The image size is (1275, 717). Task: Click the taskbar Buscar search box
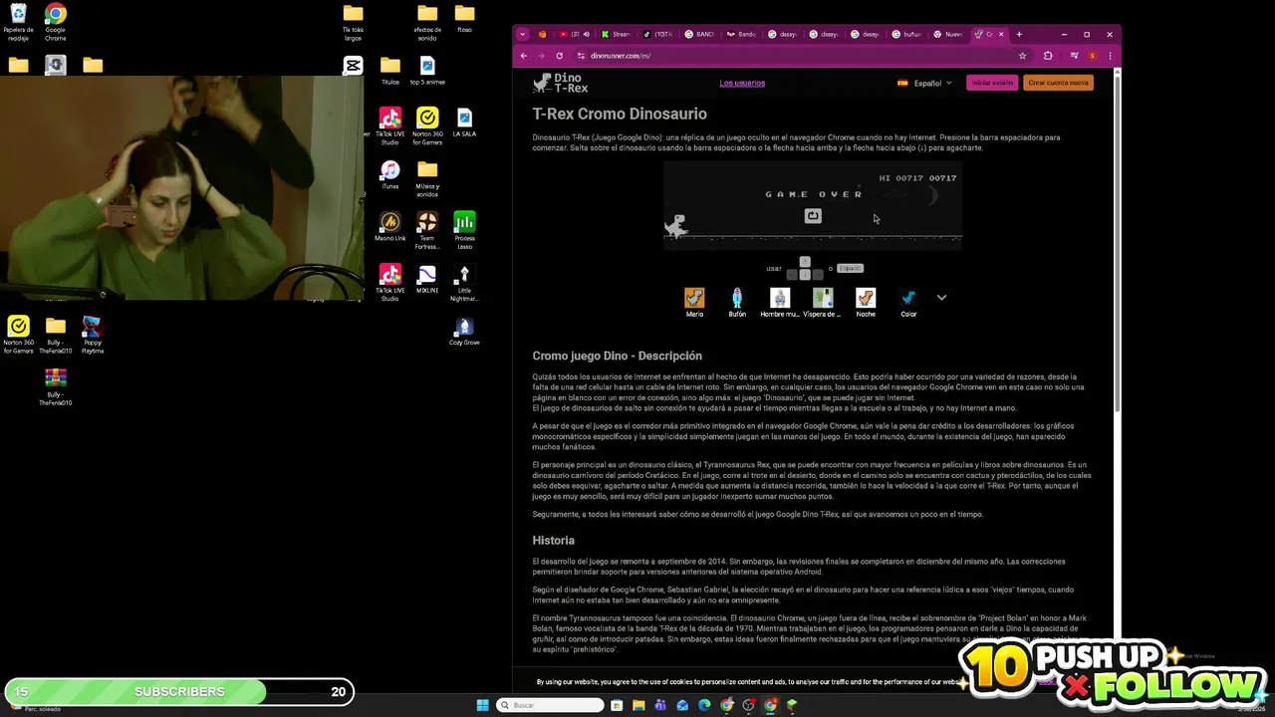(x=551, y=705)
